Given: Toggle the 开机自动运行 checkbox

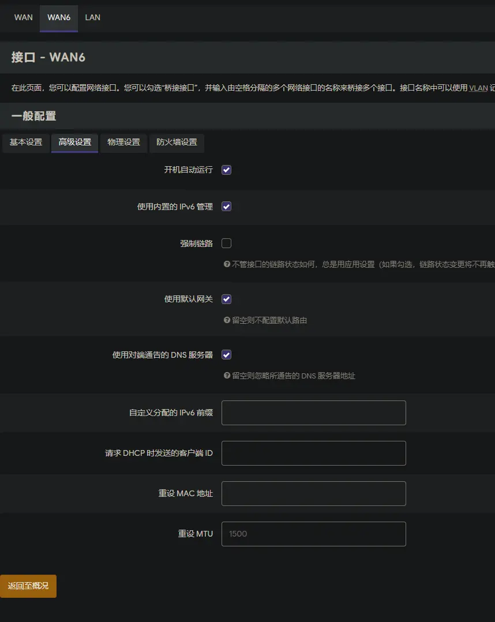Looking at the screenshot, I should (227, 170).
